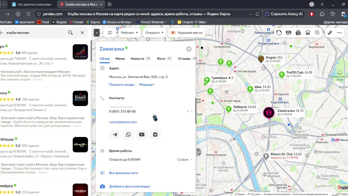This screenshot has height=196, width=348.
Task: Open the browser profile avatar
Action: coord(312,4)
